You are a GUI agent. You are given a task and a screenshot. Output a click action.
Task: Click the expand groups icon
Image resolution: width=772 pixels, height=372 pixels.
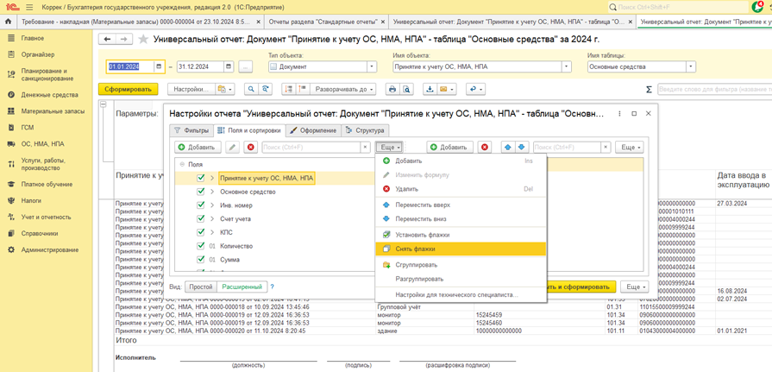(x=301, y=89)
